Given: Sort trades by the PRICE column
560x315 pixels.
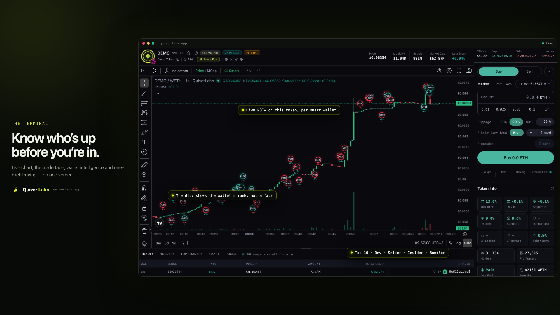Looking at the screenshot, I should point(251,264).
